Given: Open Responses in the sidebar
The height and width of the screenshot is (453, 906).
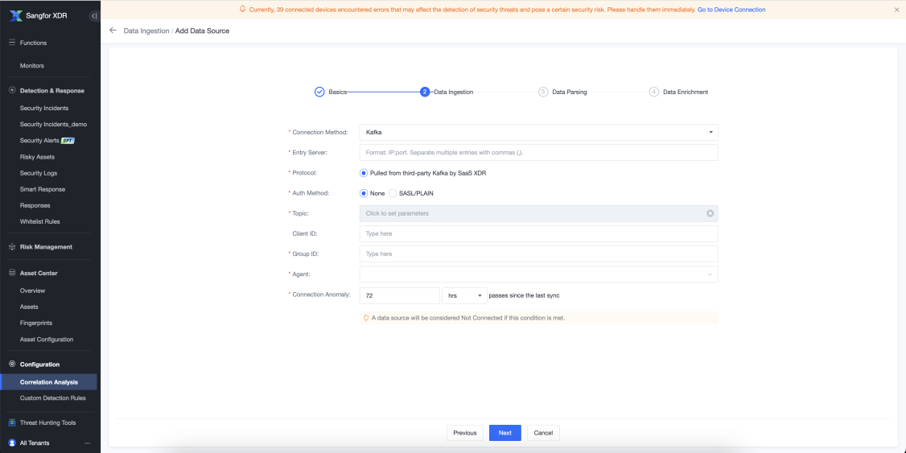Looking at the screenshot, I should coord(35,205).
